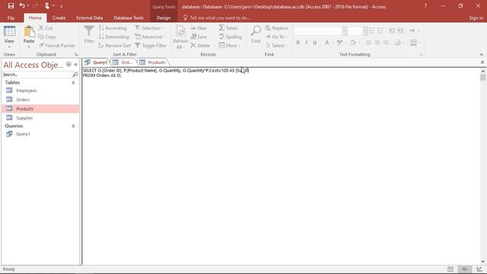
Task: Click Sign in link
Action: click(476, 18)
